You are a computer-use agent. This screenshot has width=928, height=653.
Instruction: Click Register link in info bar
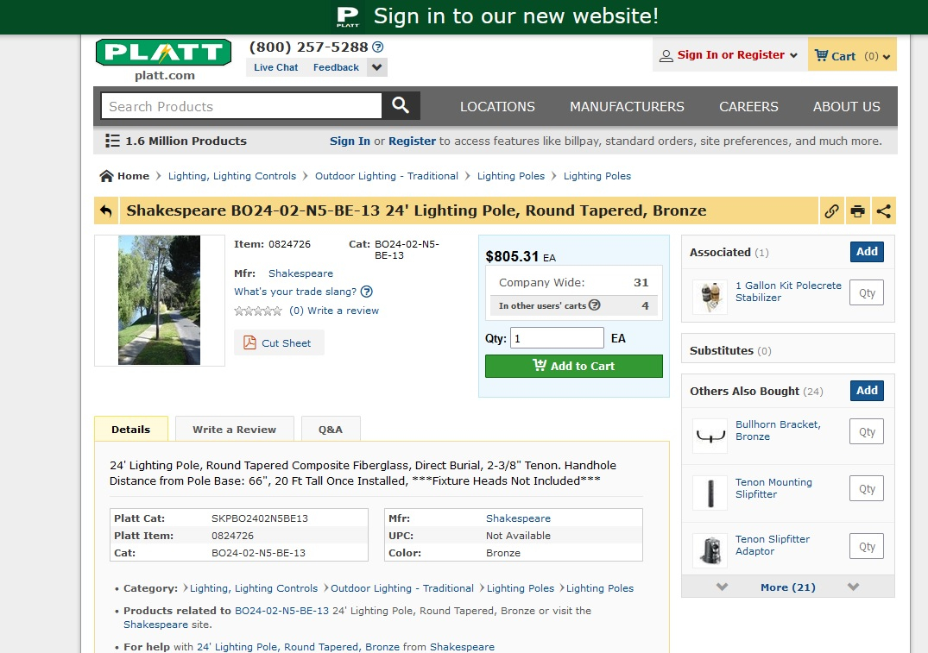(412, 141)
